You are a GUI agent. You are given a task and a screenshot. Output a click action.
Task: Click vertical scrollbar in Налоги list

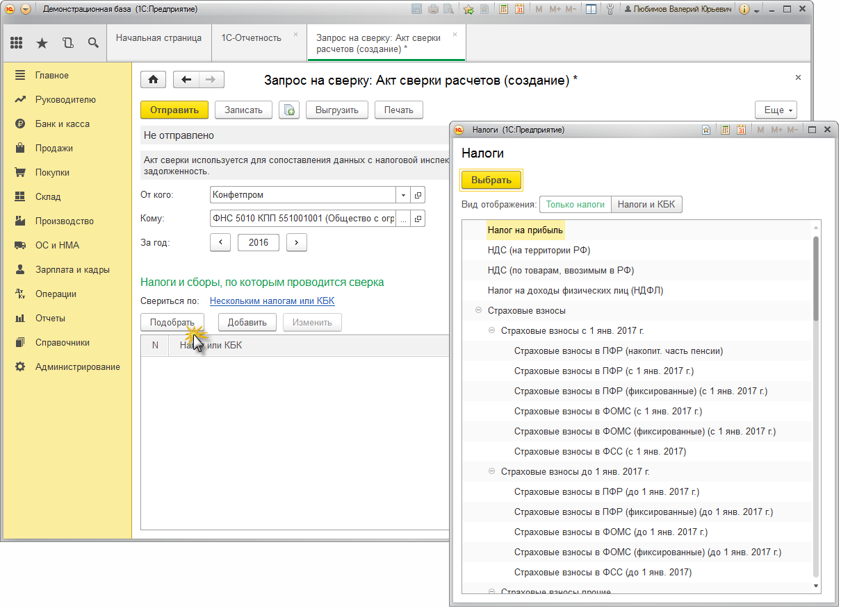click(x=816, y=278)
